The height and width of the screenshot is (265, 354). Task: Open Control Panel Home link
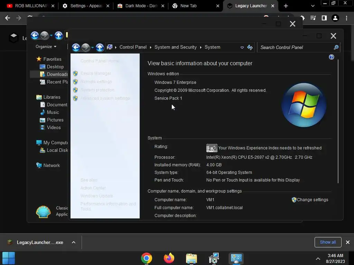tap(100, 61)
